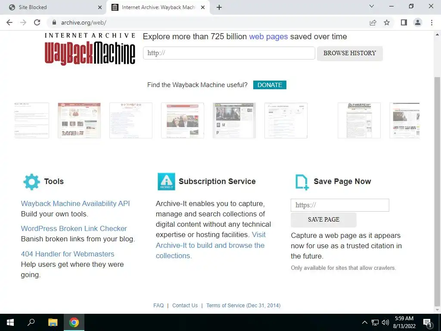Open the notification center icon
441x331 pixels.
pyautogui.click(x=427, y=322)
